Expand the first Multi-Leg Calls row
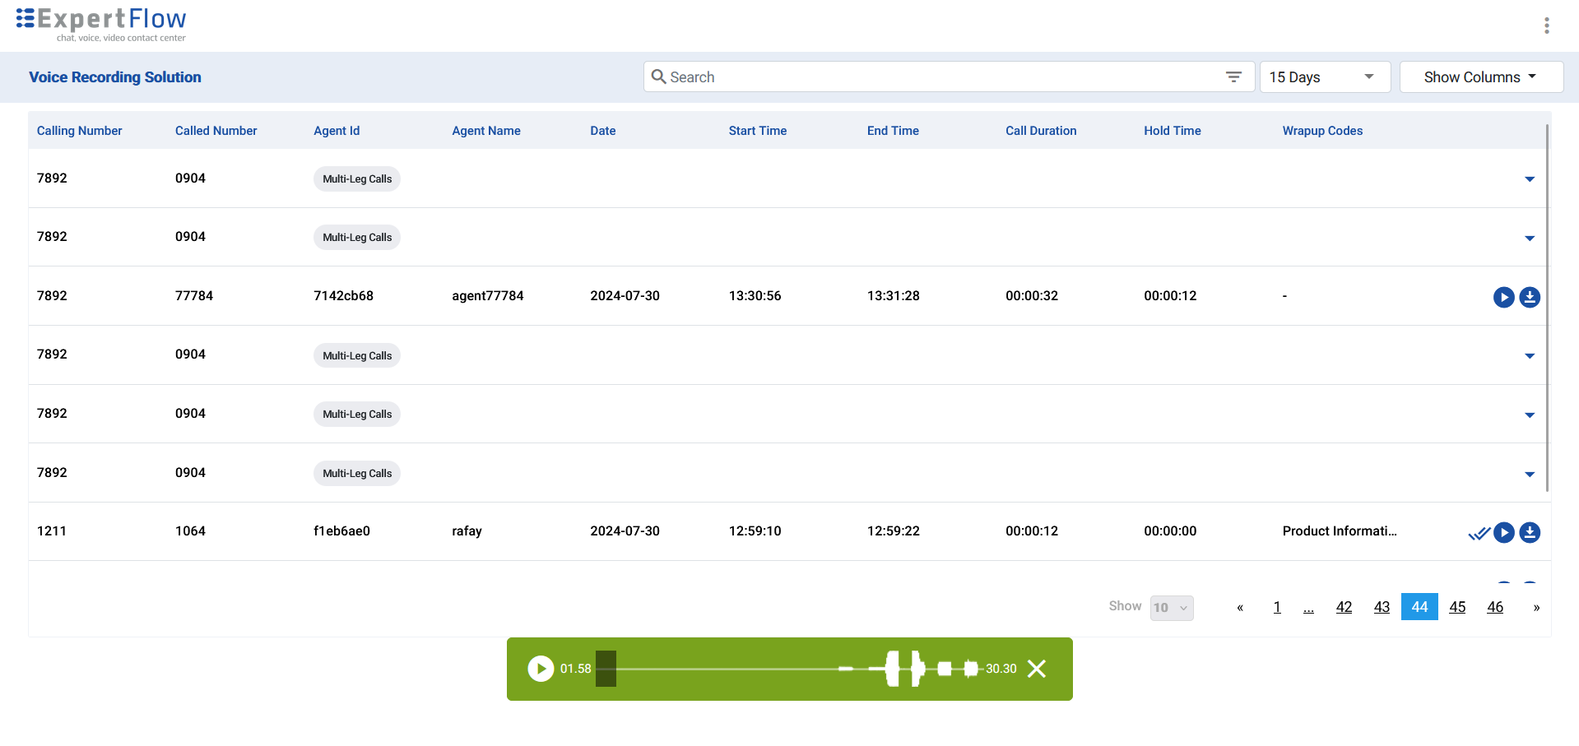 pos(1529,179)
